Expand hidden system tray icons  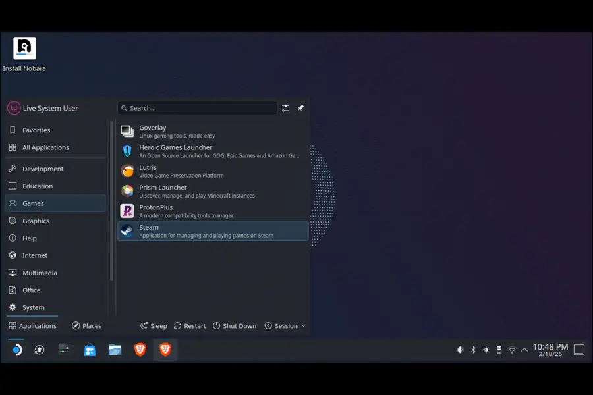click(x=524, y=350)
